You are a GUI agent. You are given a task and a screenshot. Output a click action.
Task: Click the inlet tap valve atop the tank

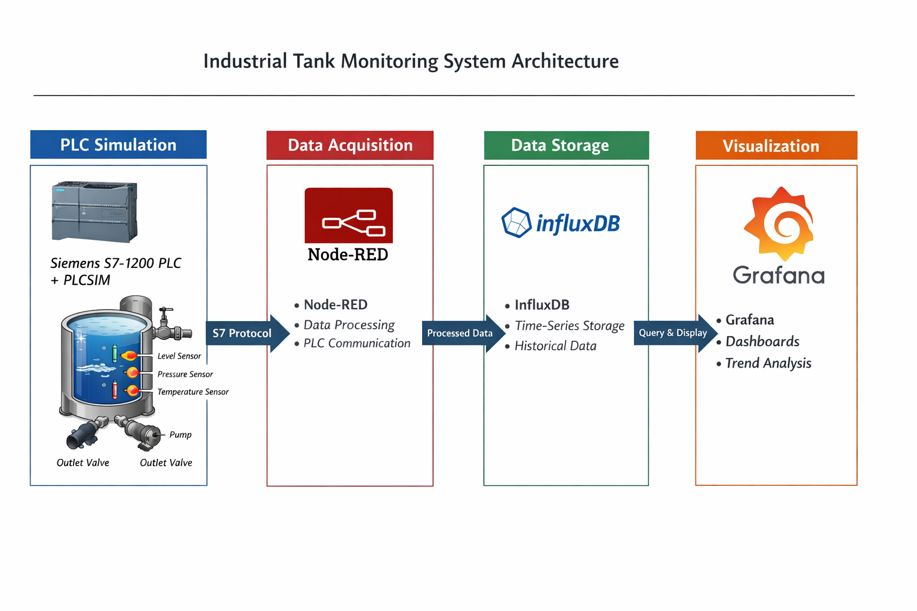[173, 324]
